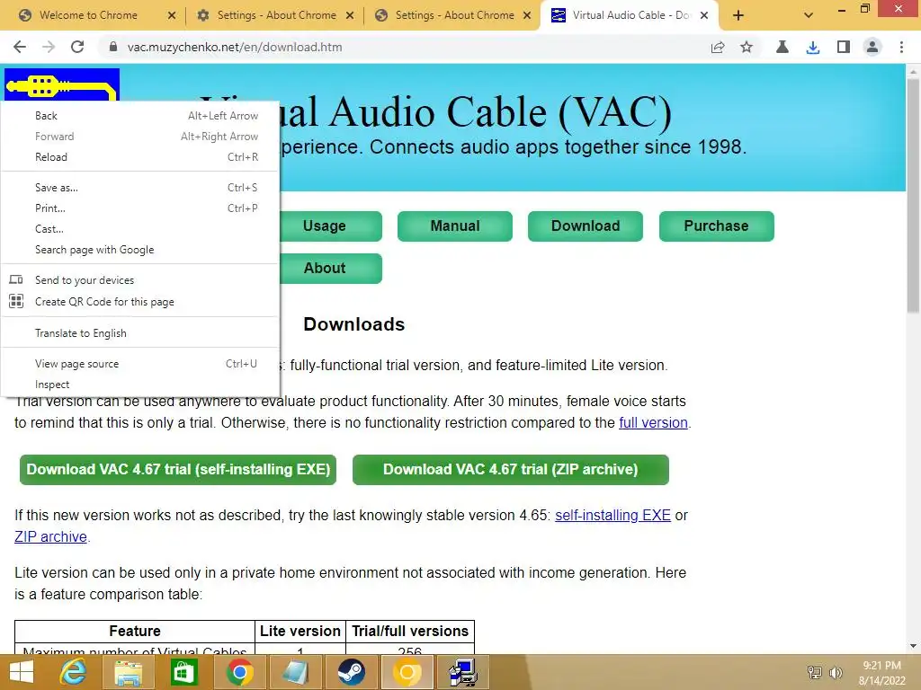The height and width of the screenshot is (690, 921).
Task: Open Chrome three-dot menu
Action: pyautogui.click(x=901, y=47)
